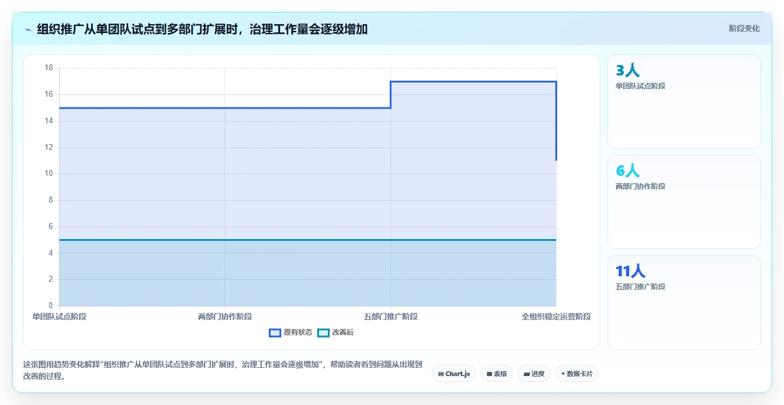Click the 11人 value in third card
The width and height of the screenshot is (784, 405).
point(630,272)
